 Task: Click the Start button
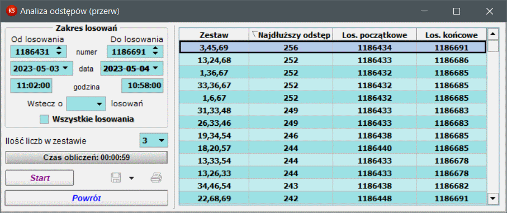(40, 178)
